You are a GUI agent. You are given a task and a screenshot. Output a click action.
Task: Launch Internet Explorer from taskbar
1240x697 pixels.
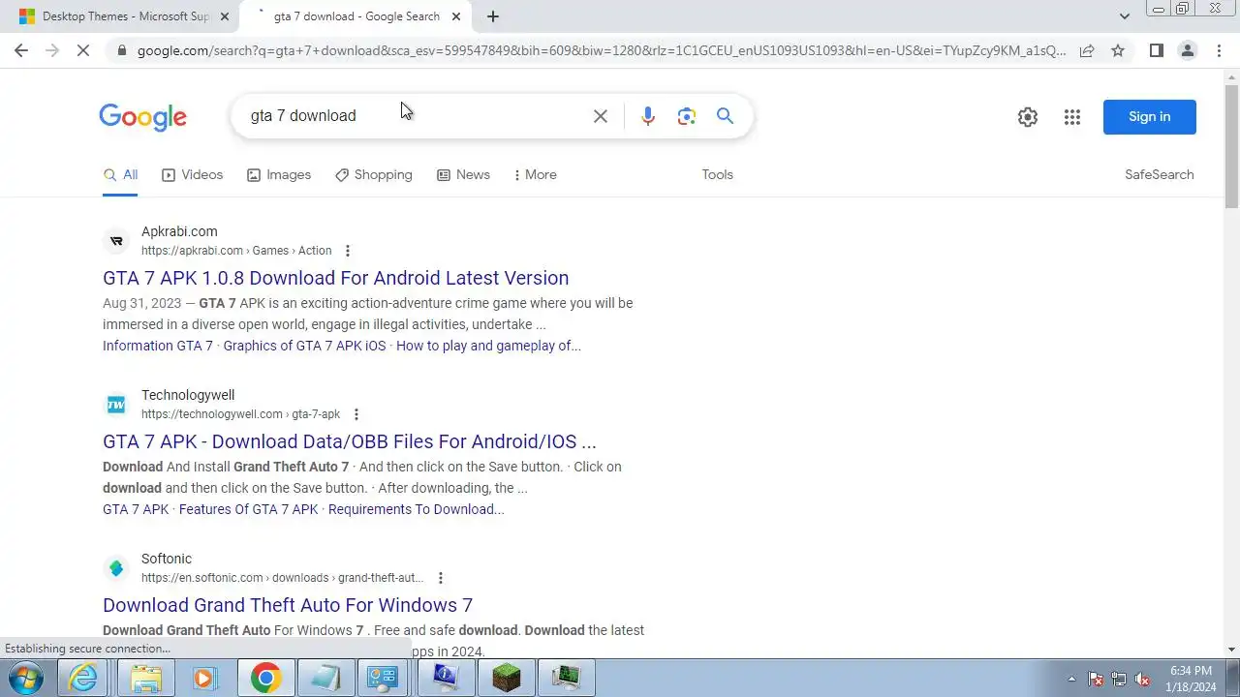(x=84, y=678)
